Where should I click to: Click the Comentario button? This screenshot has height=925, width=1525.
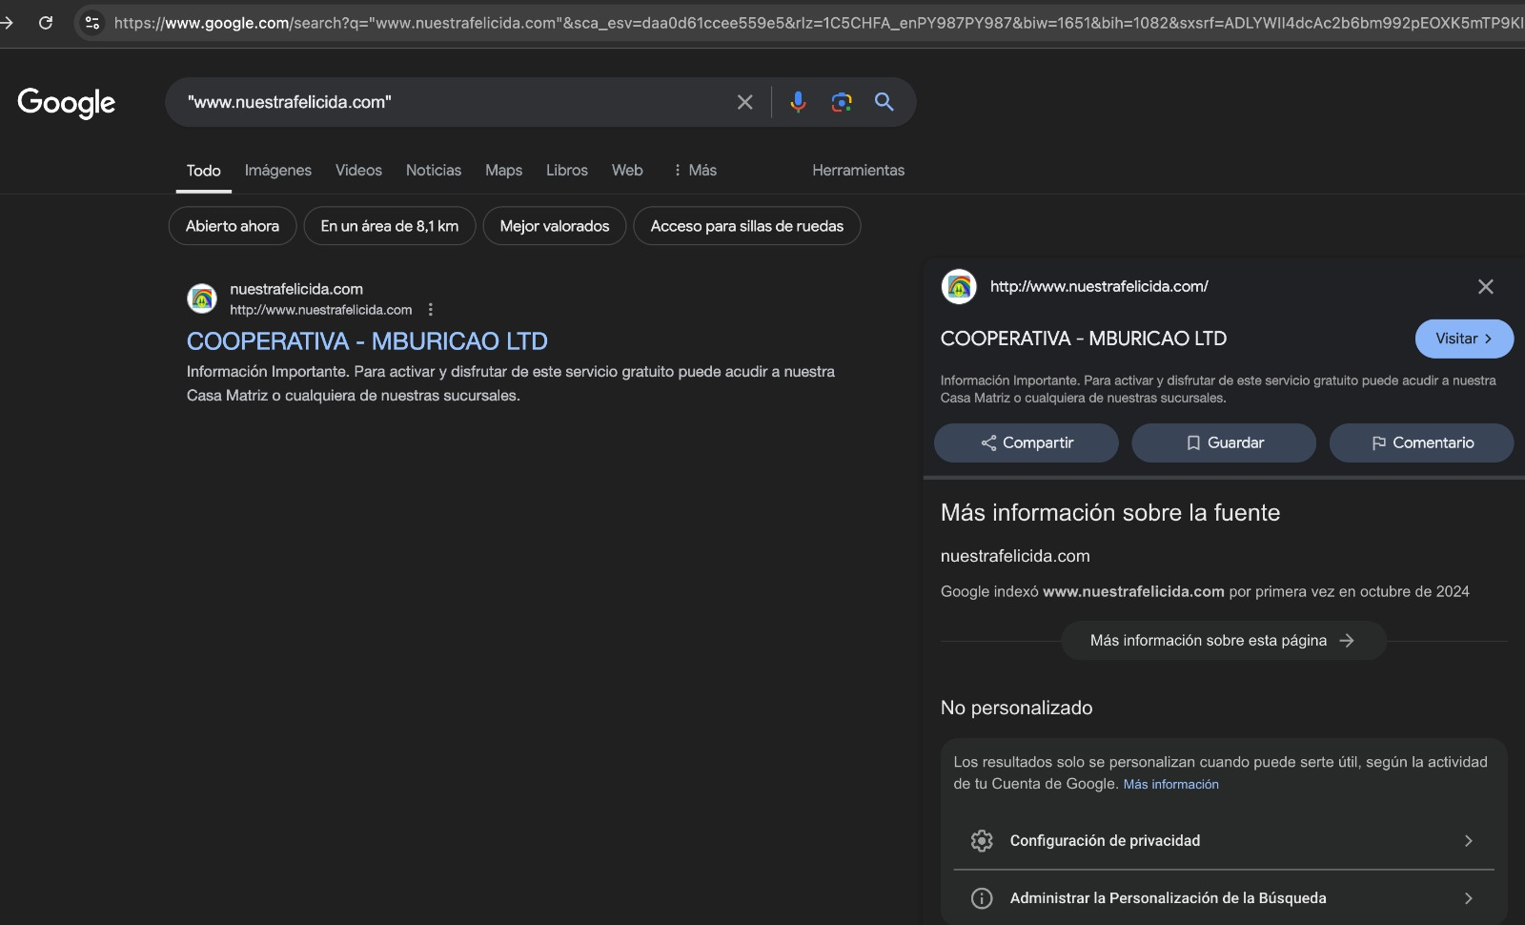point(1421,442)
